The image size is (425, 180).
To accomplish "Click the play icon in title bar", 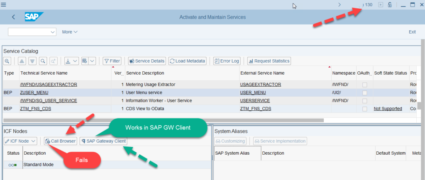I will click(381, 5).
